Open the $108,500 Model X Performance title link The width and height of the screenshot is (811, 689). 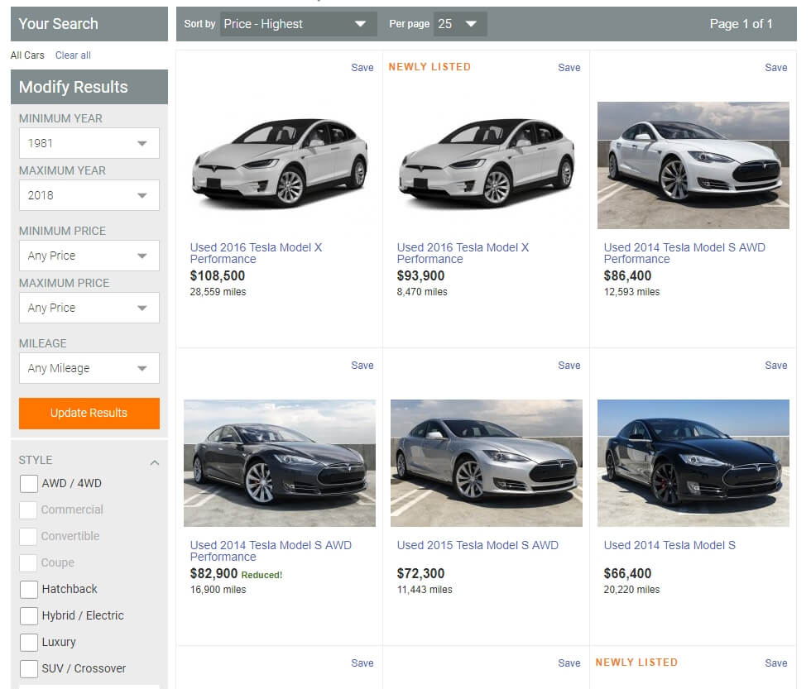pos(256,253)
